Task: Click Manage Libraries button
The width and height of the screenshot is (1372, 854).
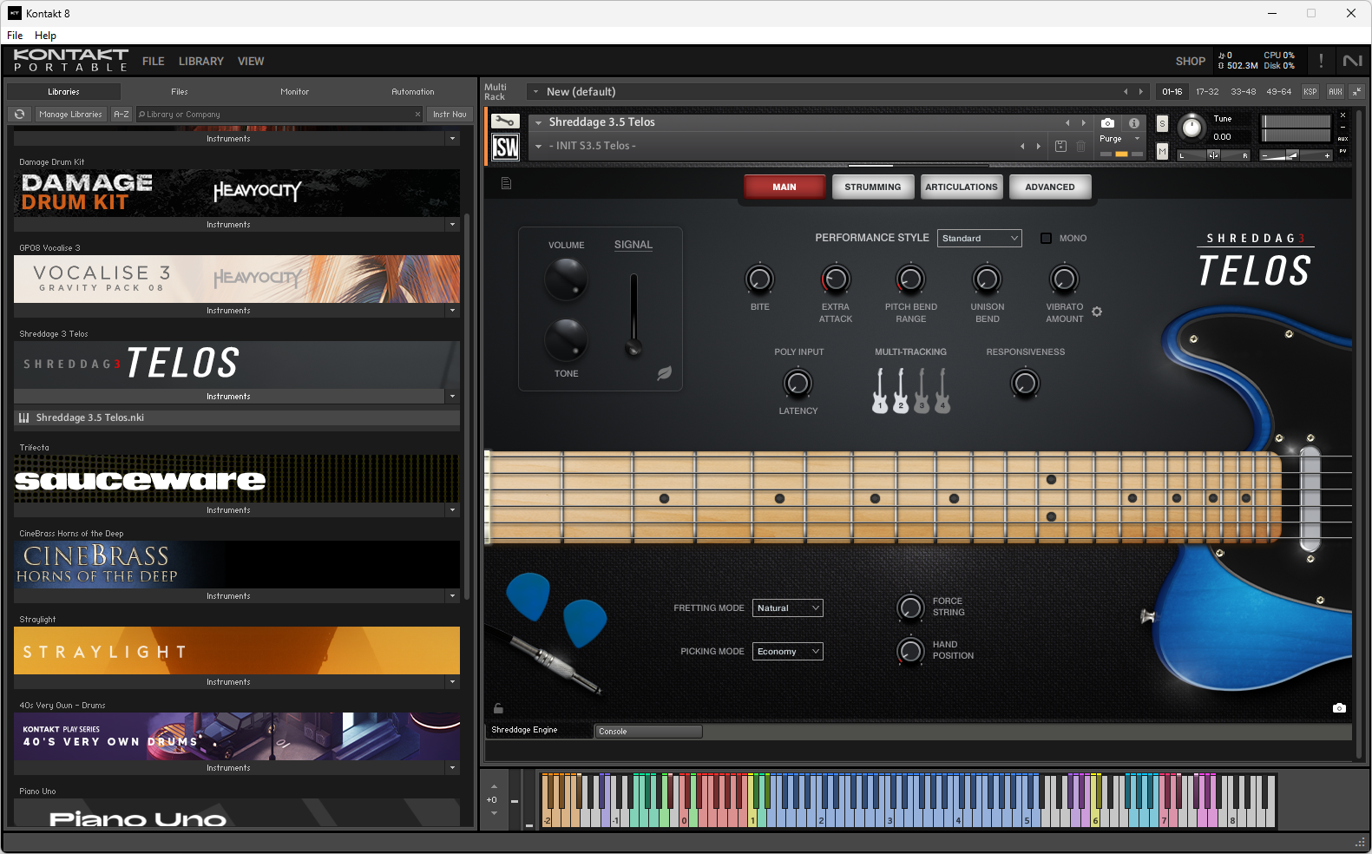Action: [x=71, y=114]
